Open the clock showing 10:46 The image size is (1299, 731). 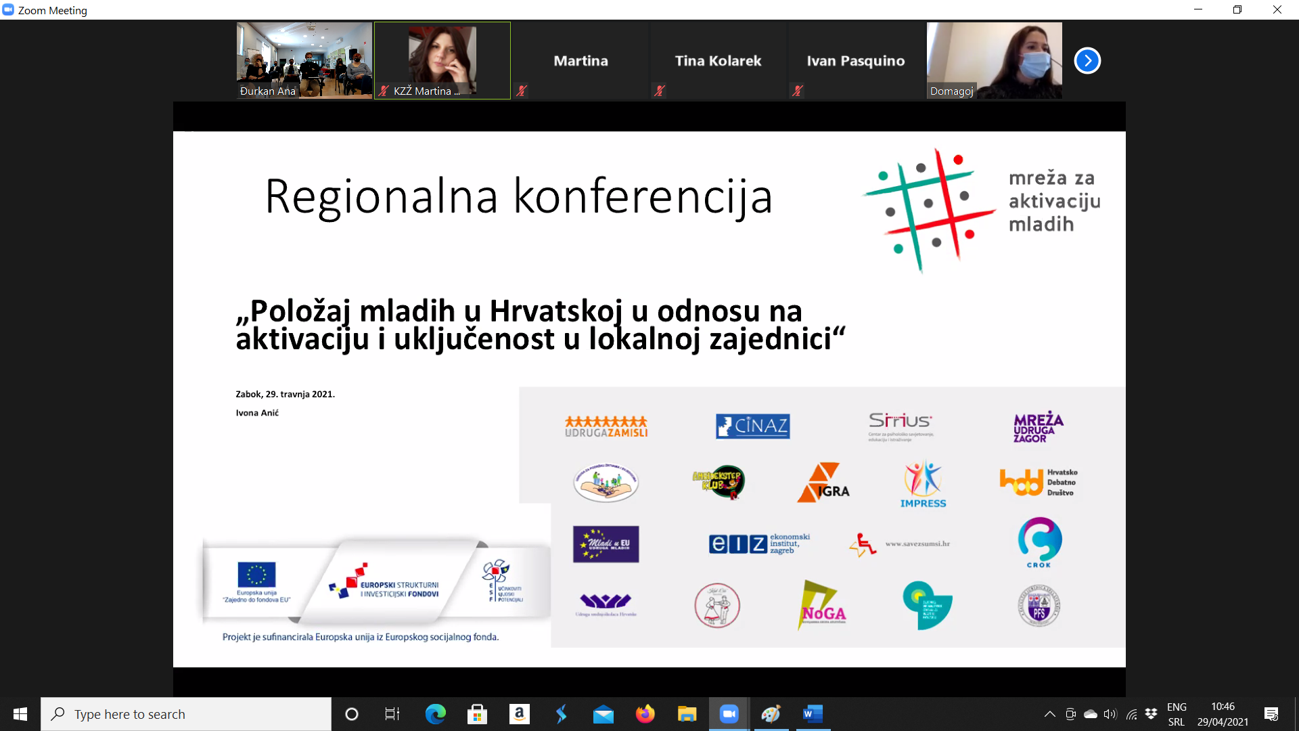(1223, 714)
